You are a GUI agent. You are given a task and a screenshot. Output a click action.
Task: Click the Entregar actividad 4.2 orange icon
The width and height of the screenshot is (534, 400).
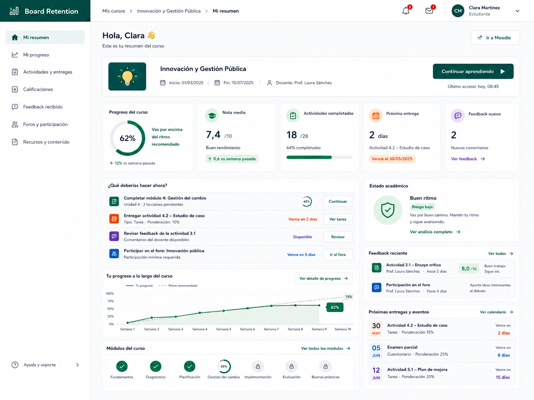point(114,219)
